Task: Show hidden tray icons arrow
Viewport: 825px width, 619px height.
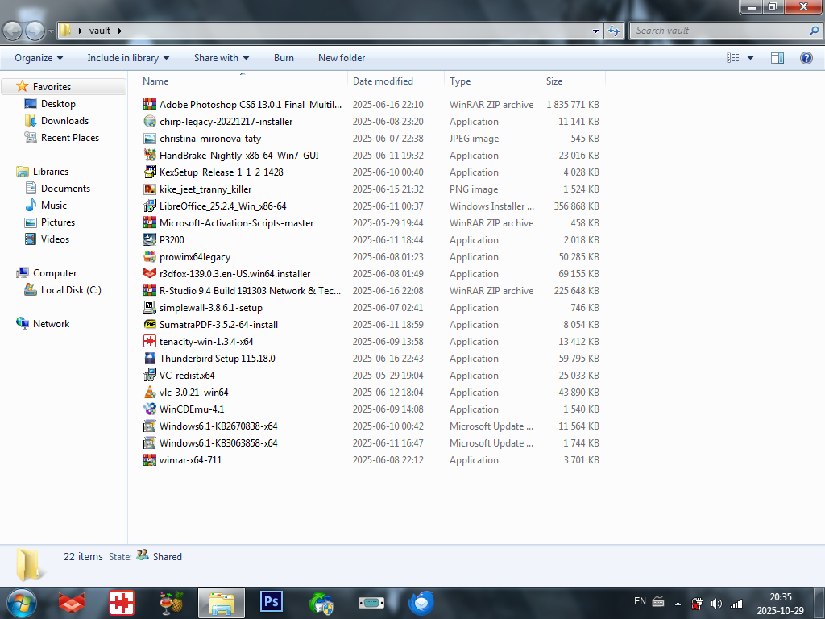Action: 678,603
